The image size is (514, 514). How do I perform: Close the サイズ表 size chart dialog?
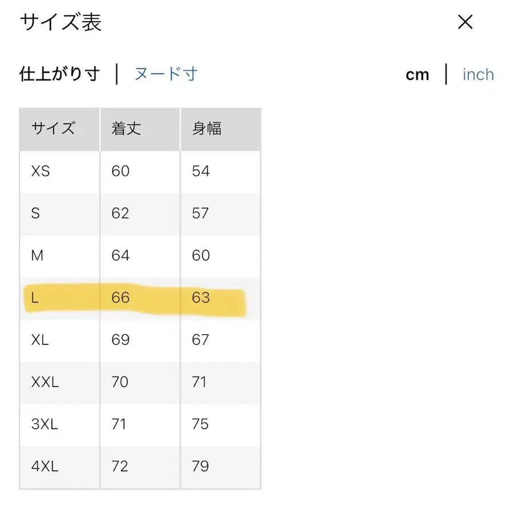click(x=465, y=22)
